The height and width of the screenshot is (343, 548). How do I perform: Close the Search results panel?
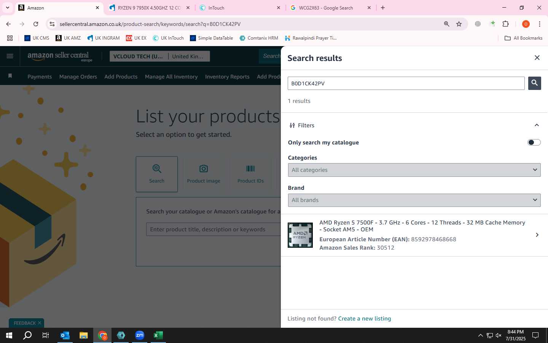(537, 58)
